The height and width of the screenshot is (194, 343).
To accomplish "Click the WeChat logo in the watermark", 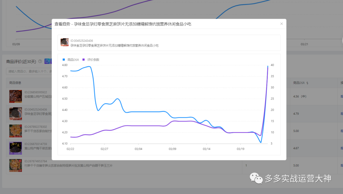I will 256,178.
